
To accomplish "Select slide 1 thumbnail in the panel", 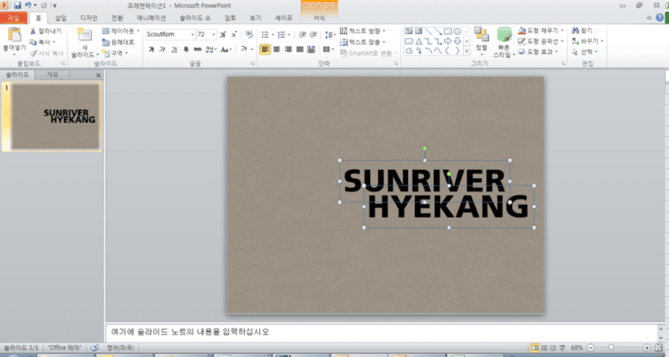I will point(56,116).
